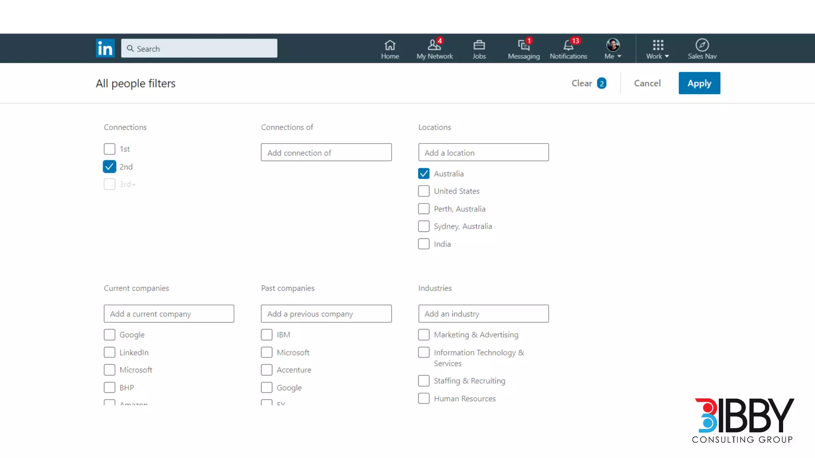The image size is (815, 458).
Task: Open the Jobs briefcase icon
Action: [x=479, y=45]
